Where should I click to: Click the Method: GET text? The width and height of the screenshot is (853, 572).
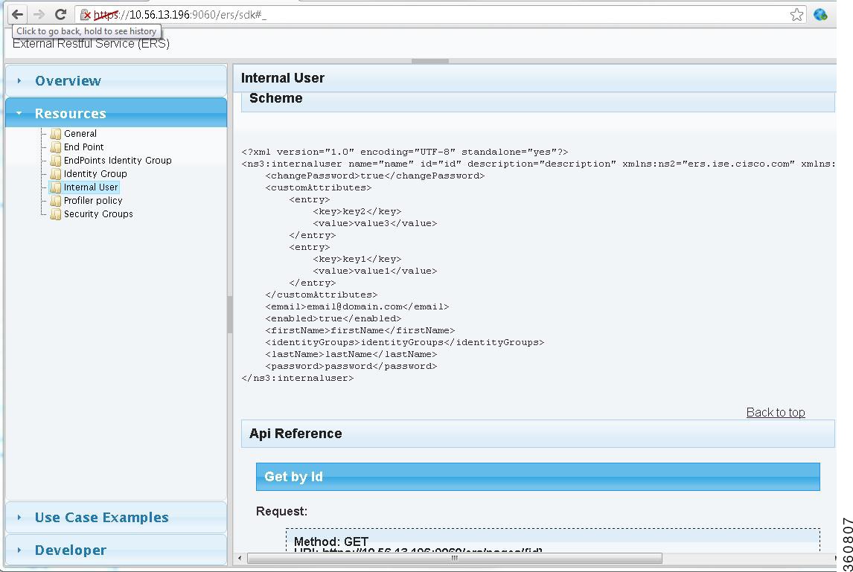coord(330,542)
